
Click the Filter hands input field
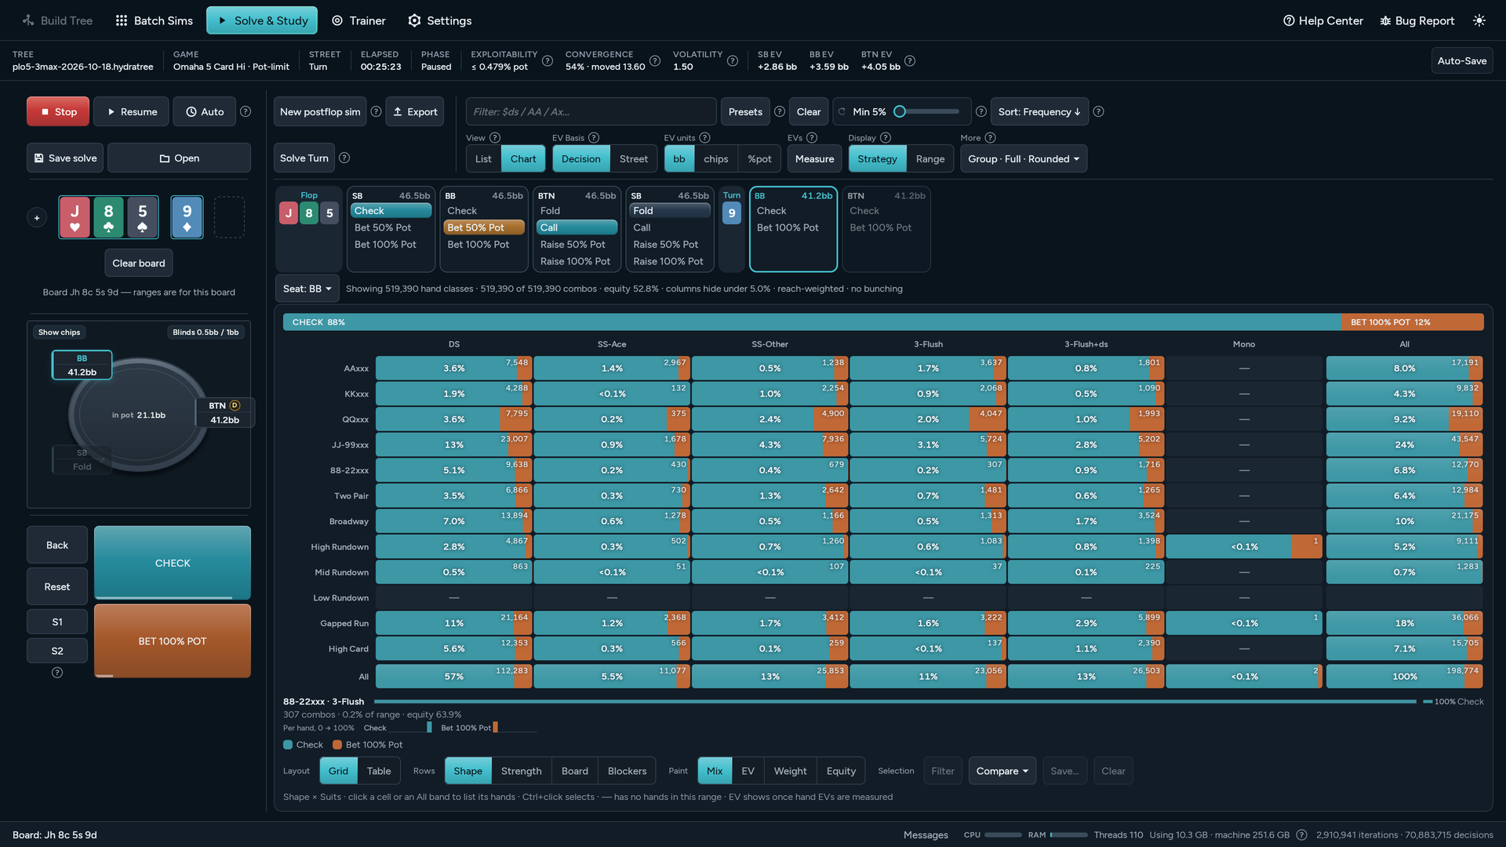click(591, 112)
